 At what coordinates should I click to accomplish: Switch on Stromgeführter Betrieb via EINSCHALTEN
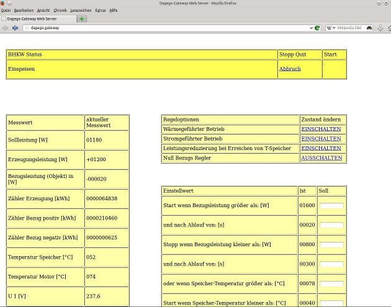click(x=321, y=139)
